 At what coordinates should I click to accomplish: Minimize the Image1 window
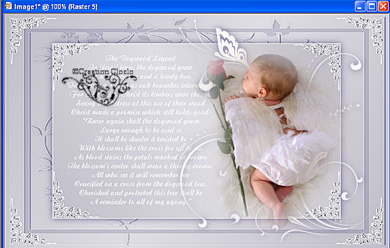(359, 6)
